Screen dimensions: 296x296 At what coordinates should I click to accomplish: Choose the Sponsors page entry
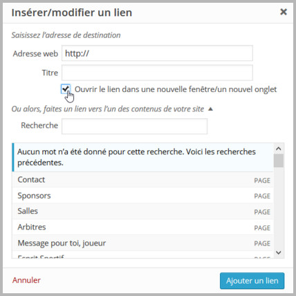tap(142, 196)
